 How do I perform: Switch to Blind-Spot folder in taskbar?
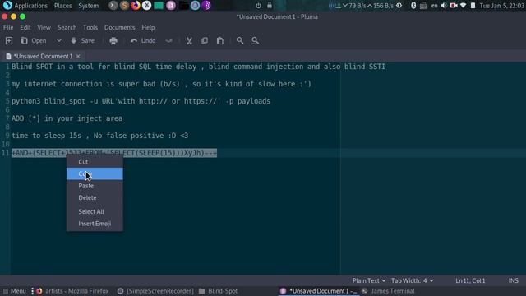click(218, 291)
